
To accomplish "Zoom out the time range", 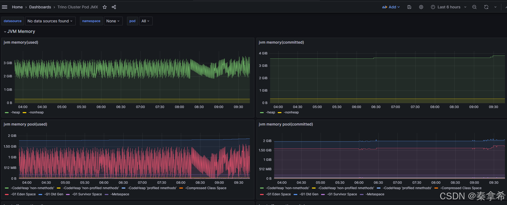I will pos(474,7).
